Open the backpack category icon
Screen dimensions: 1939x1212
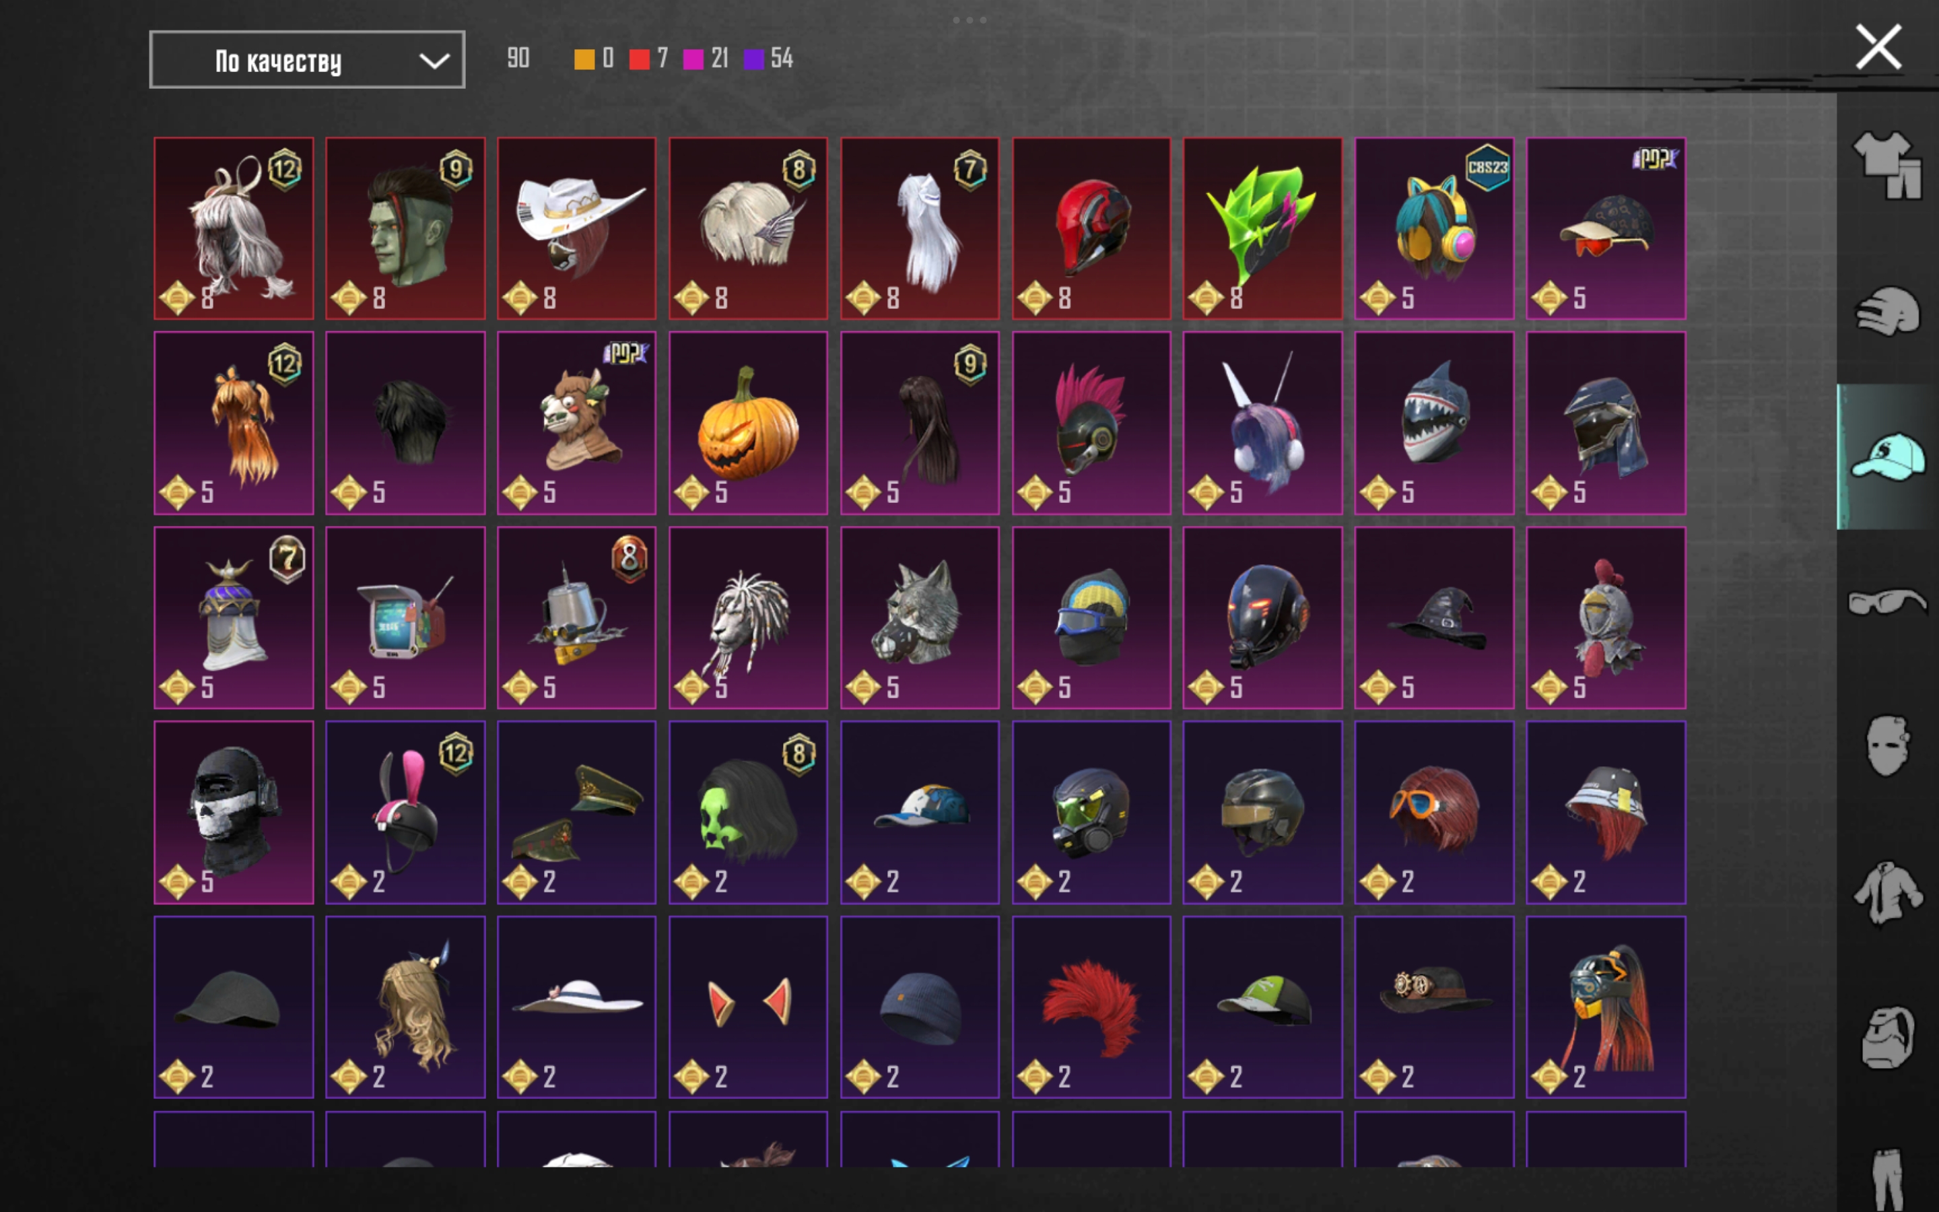(x=1888, y=1037)
